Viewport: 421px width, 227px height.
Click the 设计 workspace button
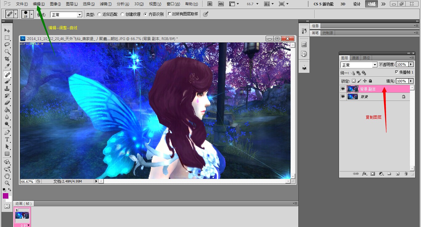click(357, 4)
